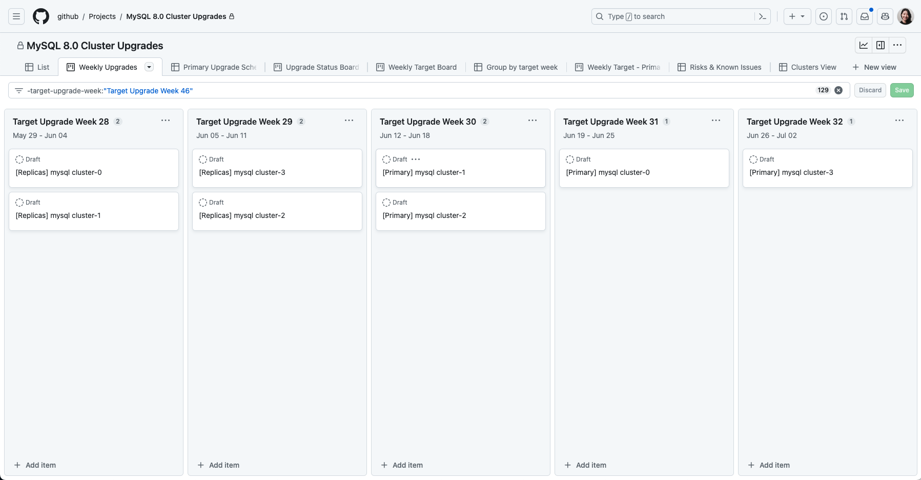Click the Target Upgrade Week 28 column title
The height and width of the screenshot is (480, 921).
coord(61,122)
